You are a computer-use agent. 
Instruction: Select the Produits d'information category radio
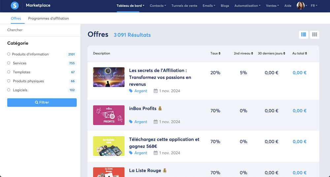point(9,54)
